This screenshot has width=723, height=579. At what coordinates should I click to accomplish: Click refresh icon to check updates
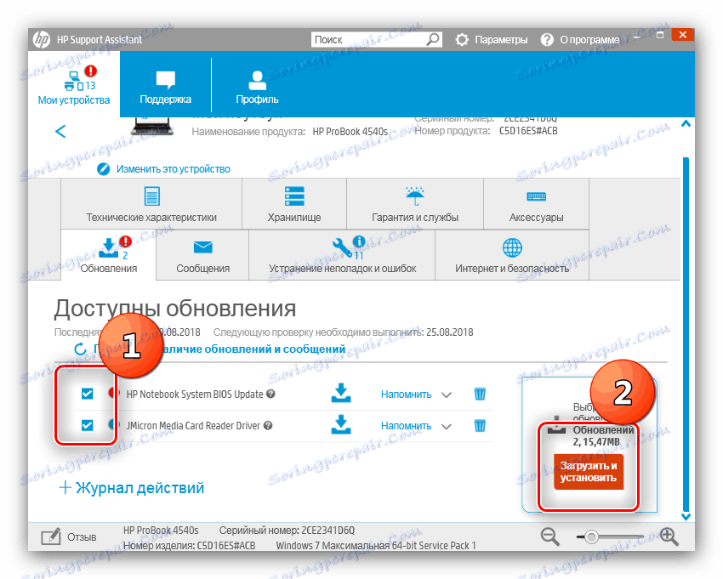tap(80, 349)
